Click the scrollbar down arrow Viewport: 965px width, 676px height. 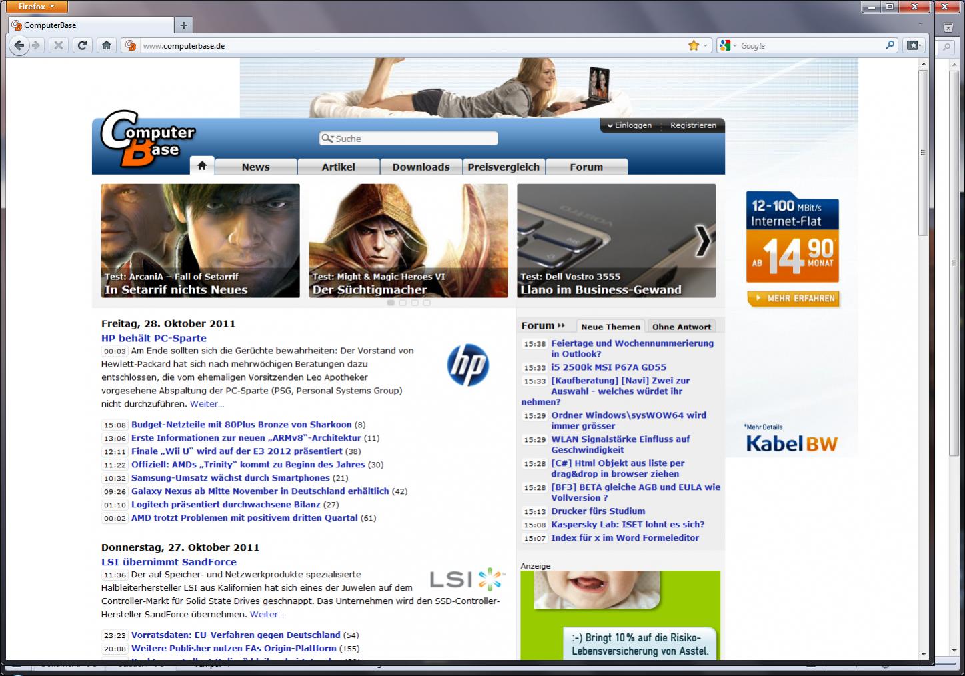[923, 654]
